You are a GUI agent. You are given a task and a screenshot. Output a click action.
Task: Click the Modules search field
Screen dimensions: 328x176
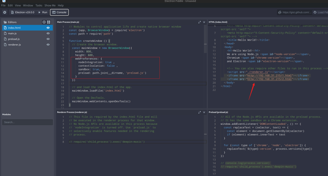[27, 122]
